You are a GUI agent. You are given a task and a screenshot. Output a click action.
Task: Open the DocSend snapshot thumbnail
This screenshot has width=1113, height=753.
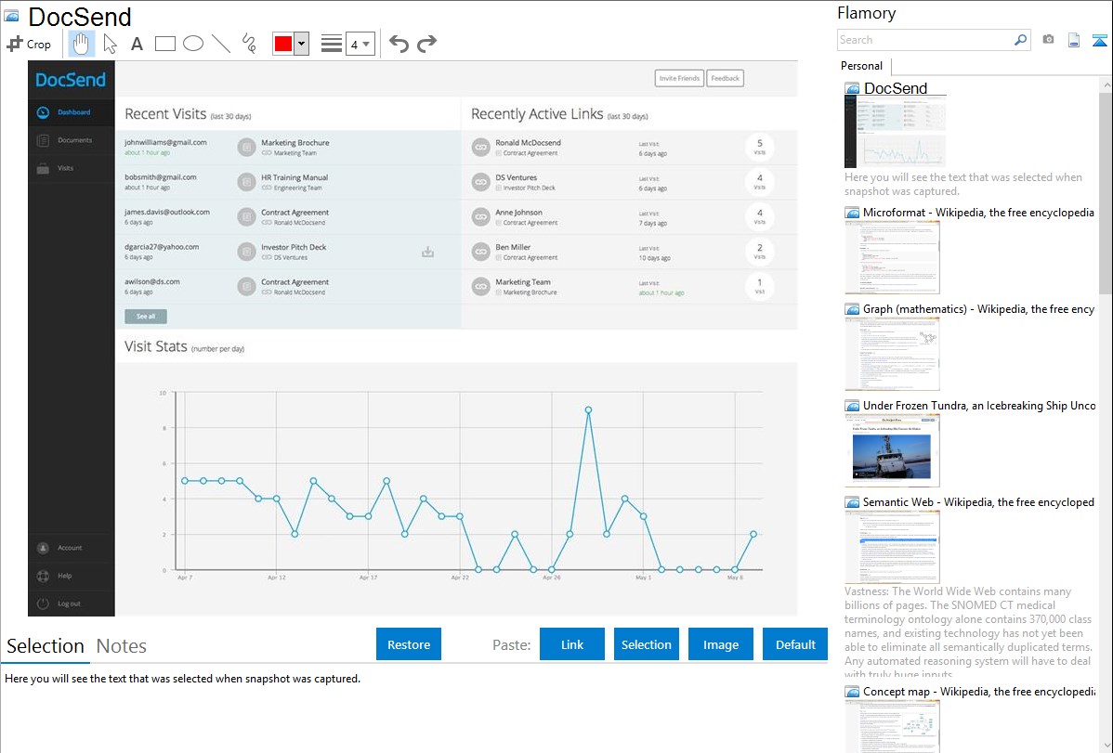pos(895,133)
